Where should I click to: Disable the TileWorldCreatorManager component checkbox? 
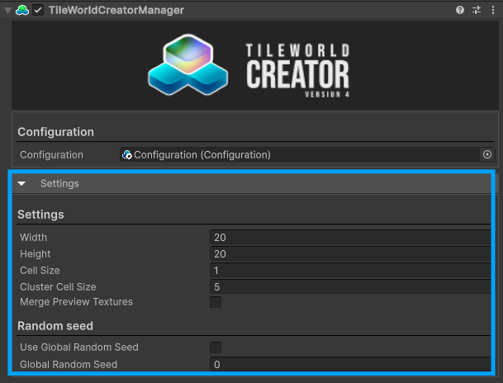tap(38, 10)
